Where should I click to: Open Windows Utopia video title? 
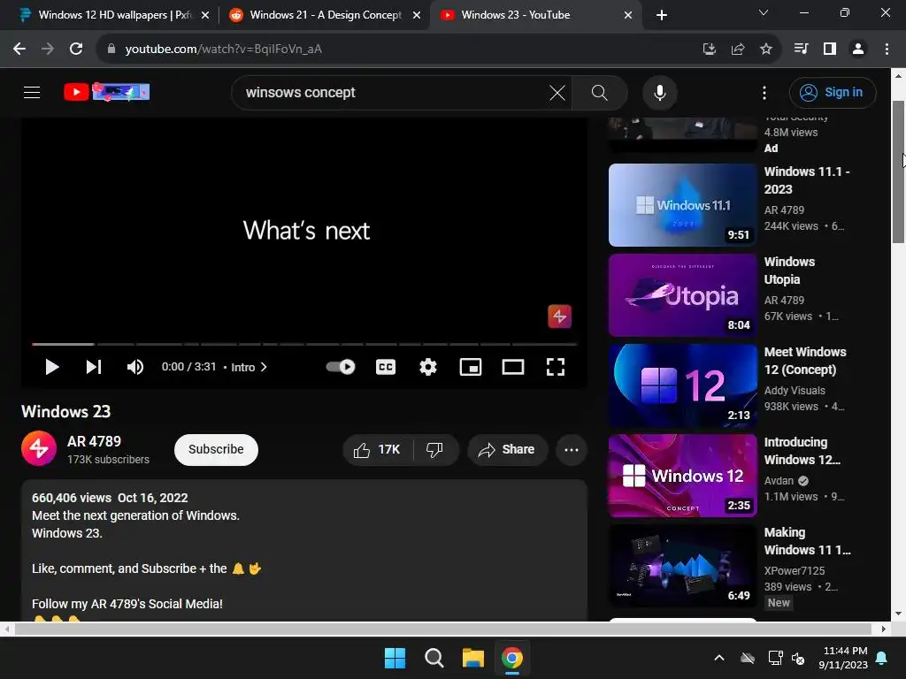click(789, 271)
